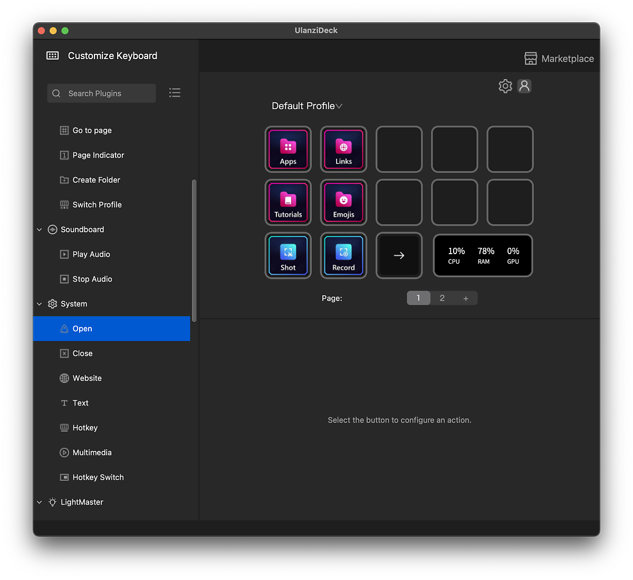Viewport: 633px width, 580px height.
Task: Select the third empty key in top row
Action: pos(399,149)
